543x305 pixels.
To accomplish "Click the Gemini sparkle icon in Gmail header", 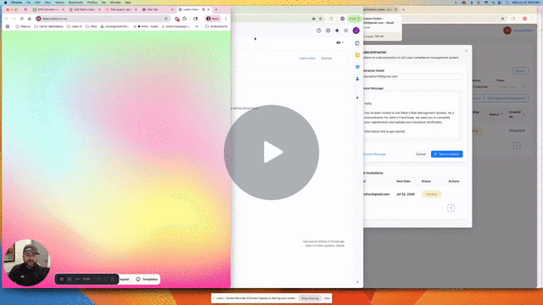I will (x=337, y=30).
